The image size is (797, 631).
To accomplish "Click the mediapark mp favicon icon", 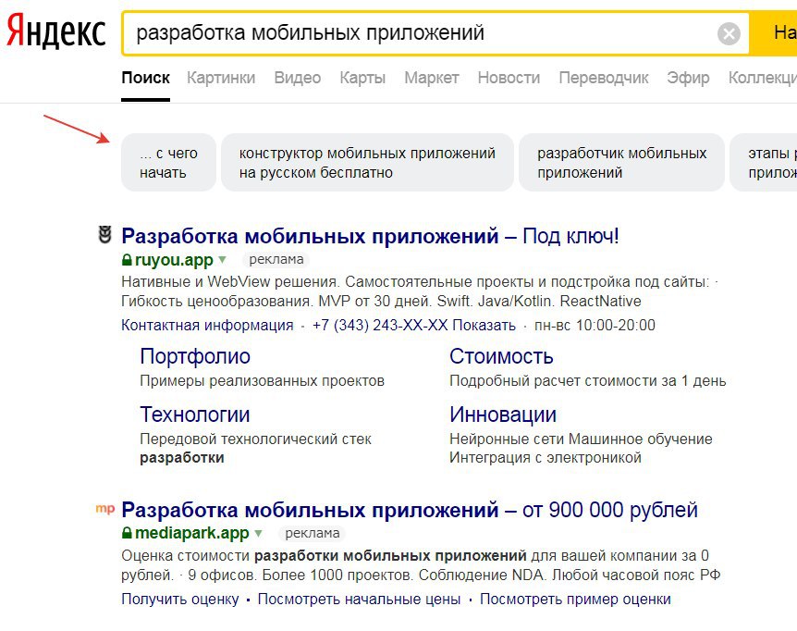I will [x=104, y=508].
